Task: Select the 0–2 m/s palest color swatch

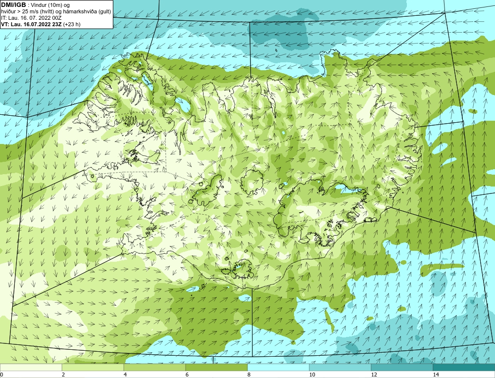Action: 31,368
